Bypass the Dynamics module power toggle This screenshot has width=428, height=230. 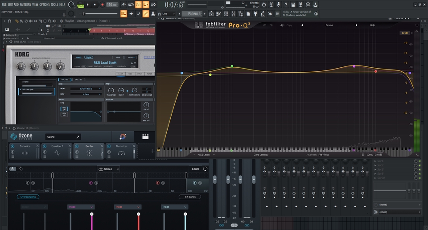point(12,147)
